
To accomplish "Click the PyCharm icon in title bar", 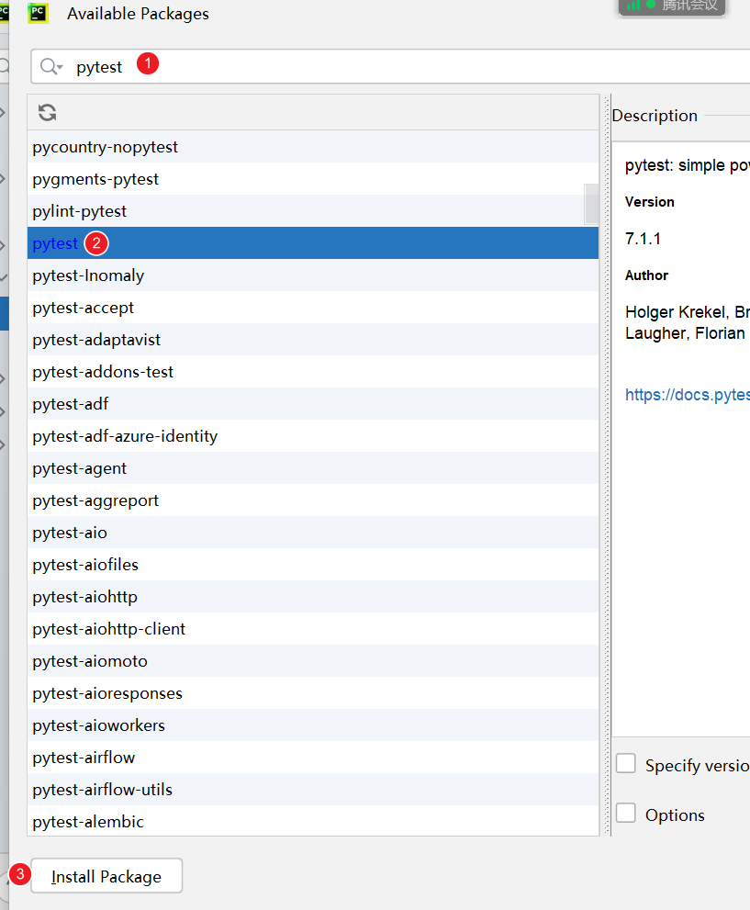I will pyautogui.click(x=38, y=13).
